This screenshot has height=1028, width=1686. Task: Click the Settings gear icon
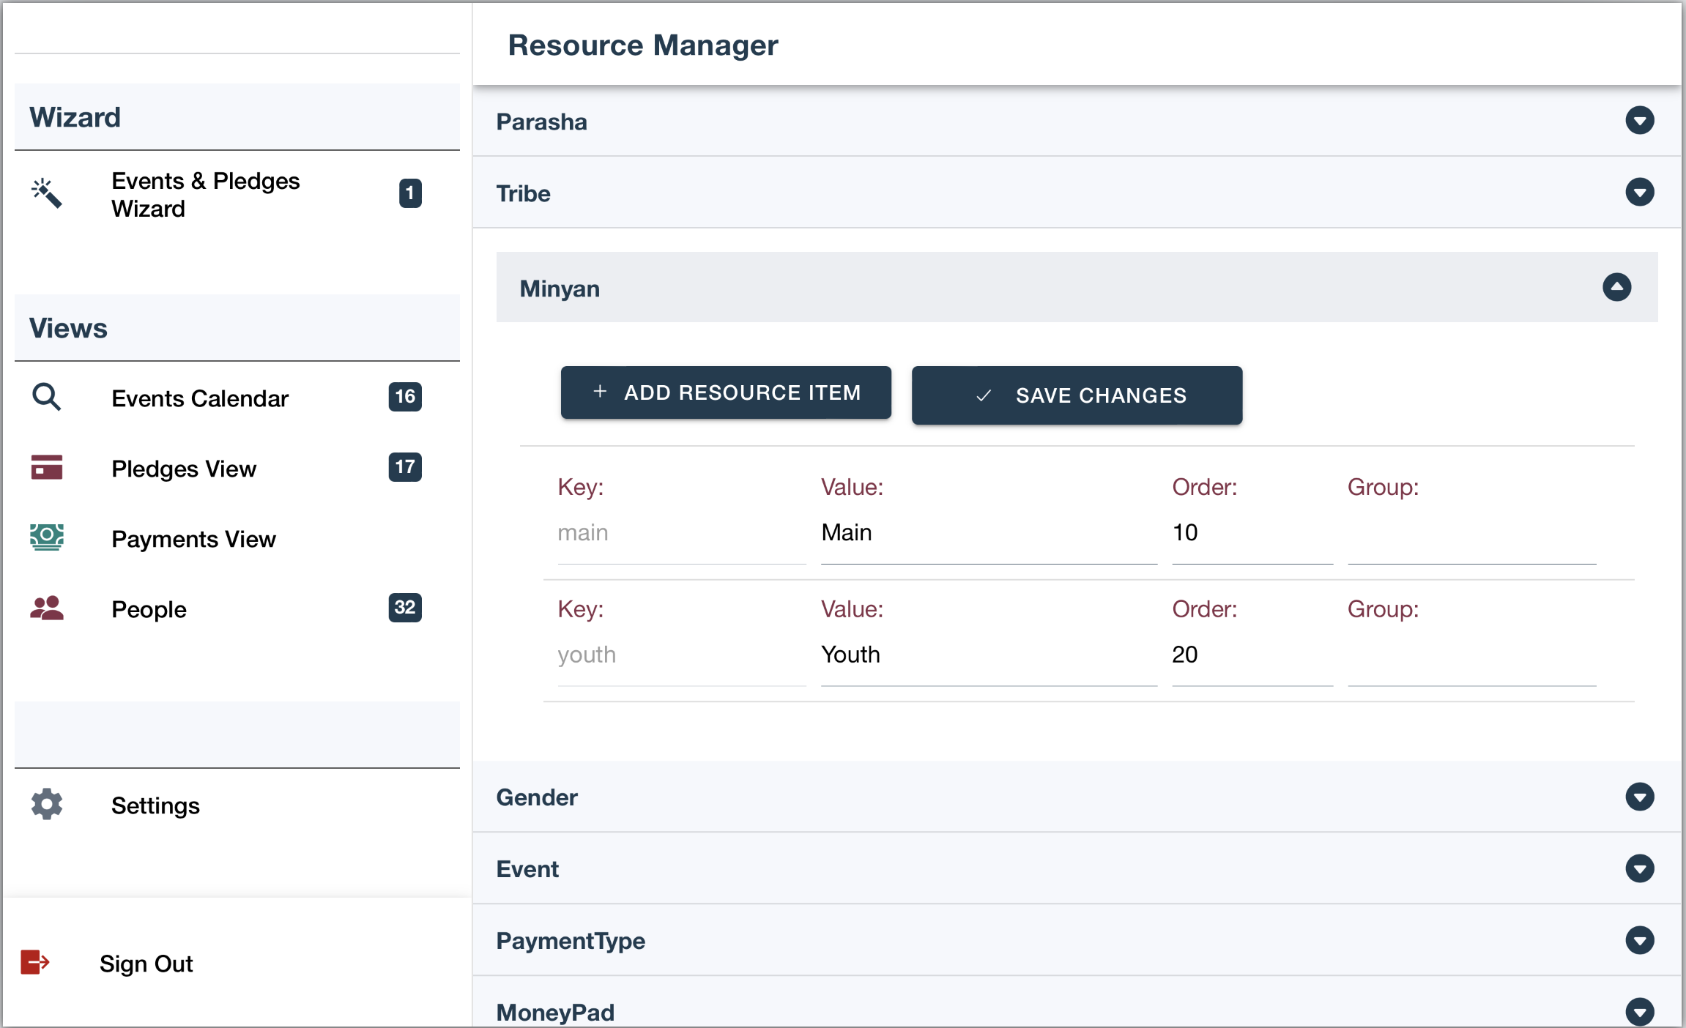[x=47, y=804]
